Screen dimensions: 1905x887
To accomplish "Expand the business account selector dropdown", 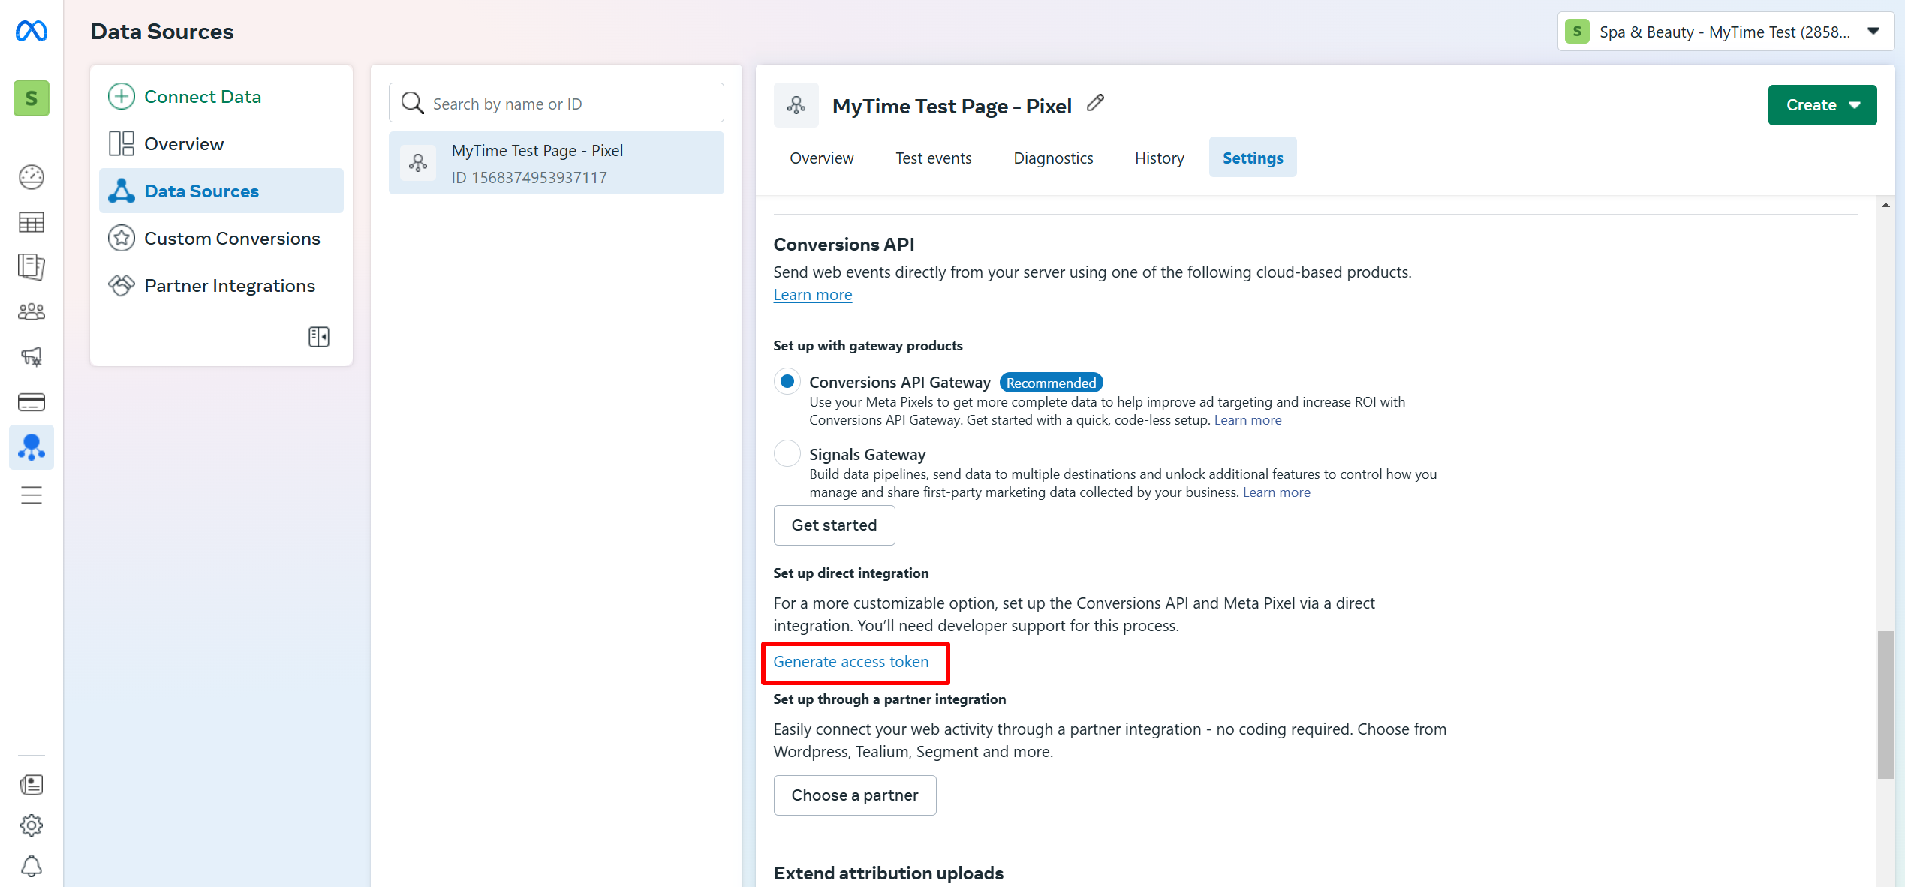I will click(x=1725, y=32).
